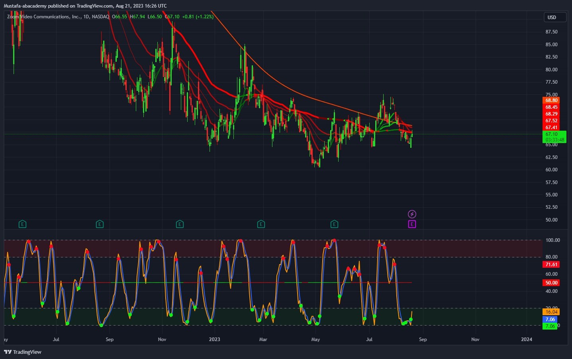Click the Mar label on time axis
Screen dimensions: 572x359
[x=263, y=339]
